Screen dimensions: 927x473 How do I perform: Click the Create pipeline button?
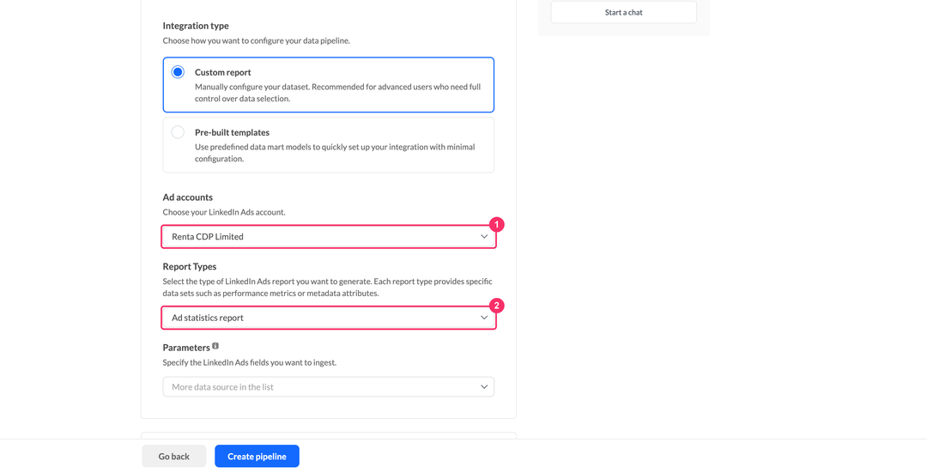pos(257,457)
